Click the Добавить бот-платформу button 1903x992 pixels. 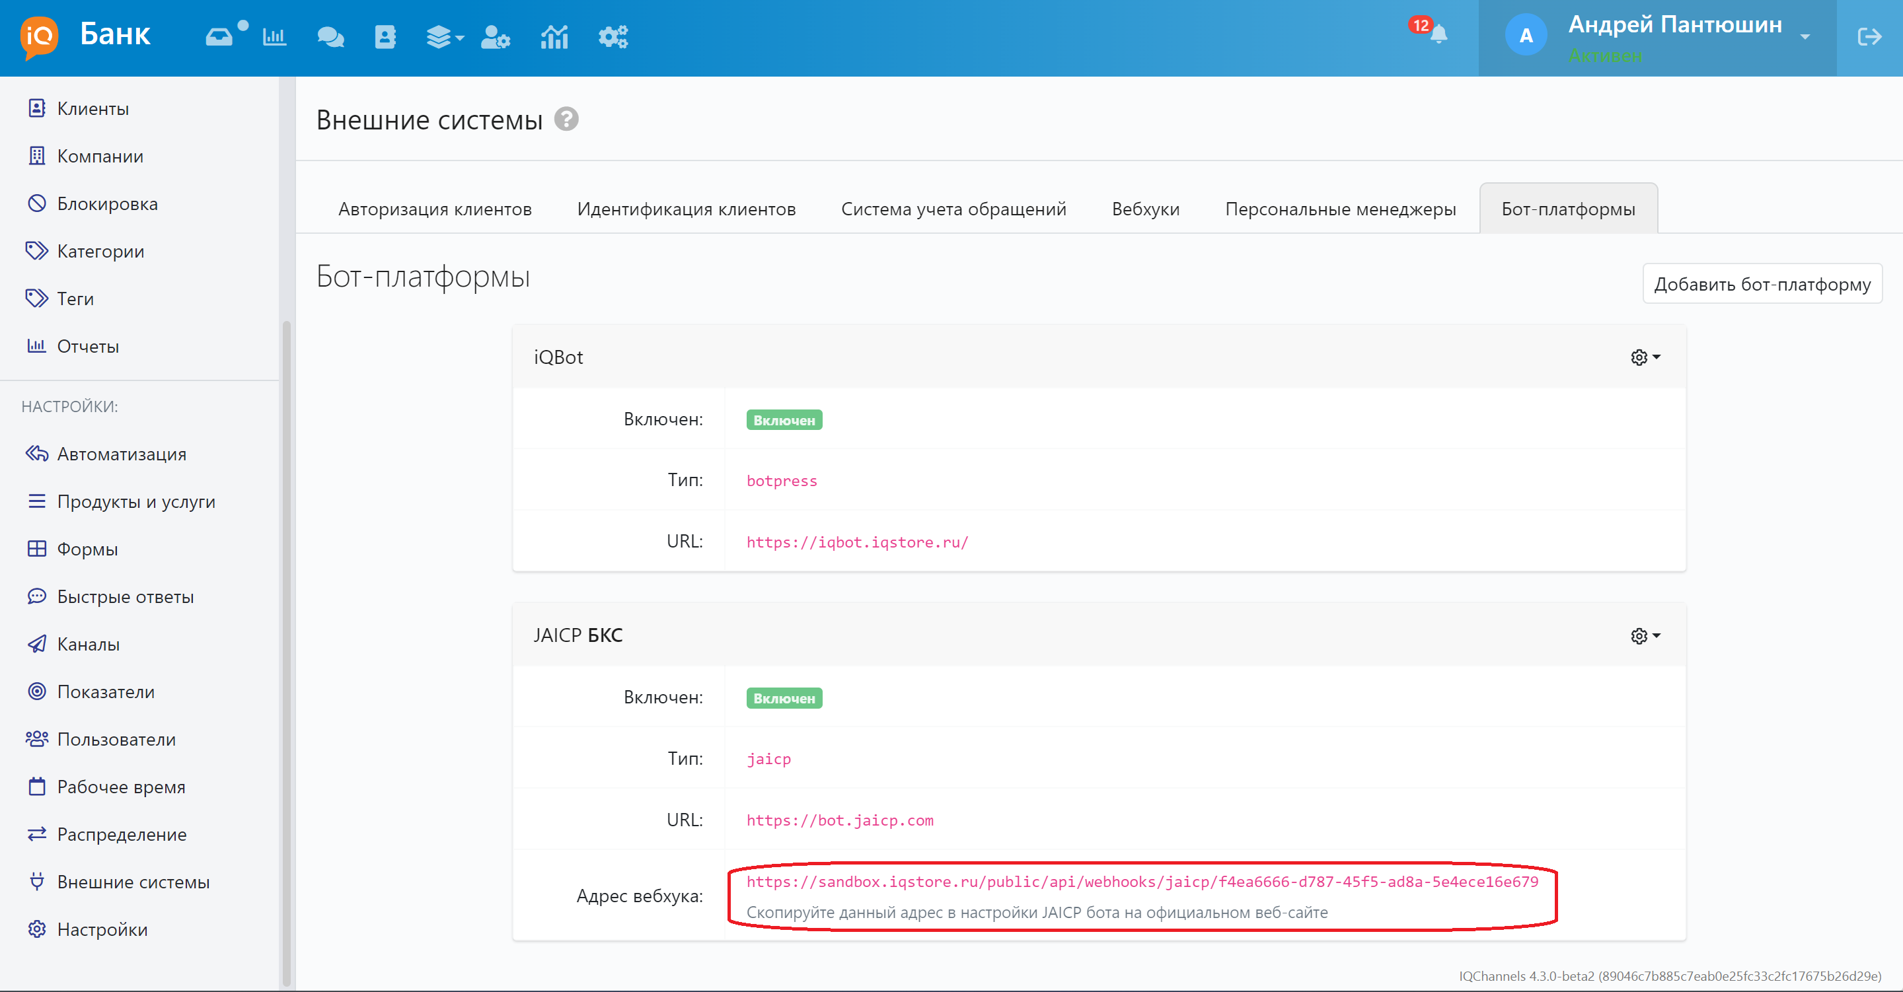pos(1762,283)
